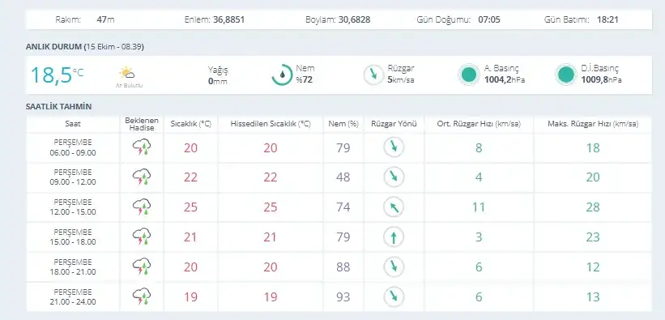
Task: Click thunderstorm icon for 09.00 - 12.00
Action: [142, 177]
